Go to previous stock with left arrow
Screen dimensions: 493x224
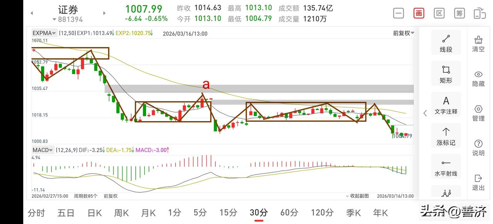[x=32, y=13]
